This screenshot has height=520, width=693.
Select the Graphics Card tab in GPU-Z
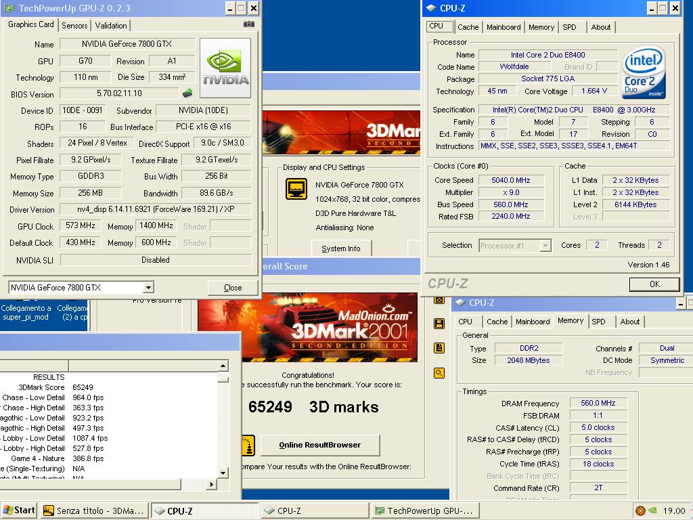click(x=31, y=24)
